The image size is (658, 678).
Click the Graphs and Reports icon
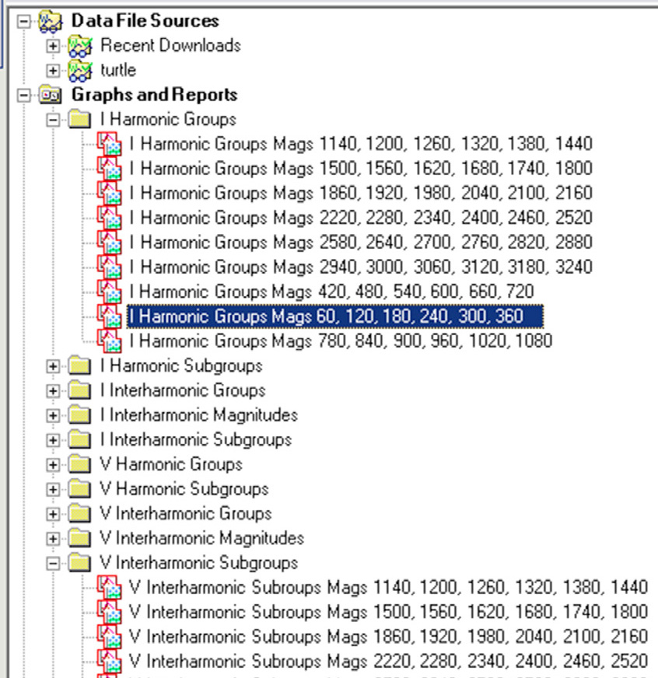tap(49, 95)
